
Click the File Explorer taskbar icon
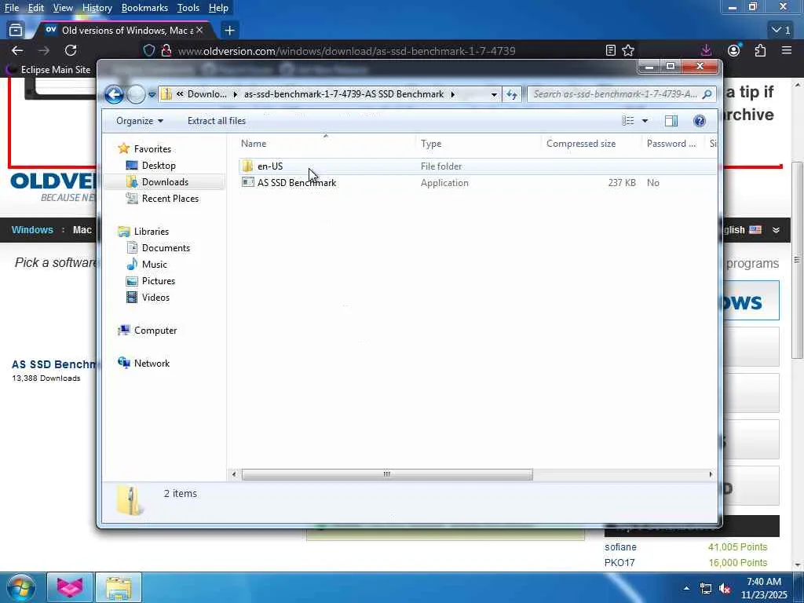[119, 587]
